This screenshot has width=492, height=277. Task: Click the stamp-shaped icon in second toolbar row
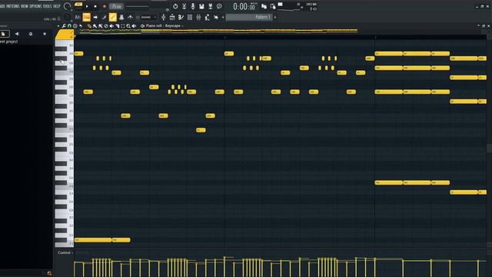tap(121, 17)
